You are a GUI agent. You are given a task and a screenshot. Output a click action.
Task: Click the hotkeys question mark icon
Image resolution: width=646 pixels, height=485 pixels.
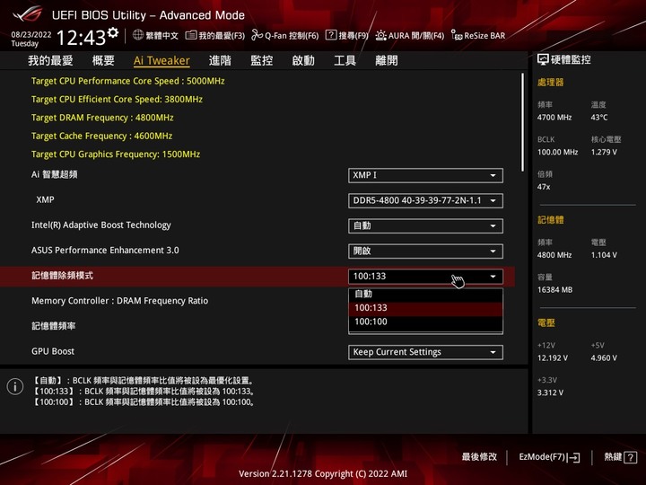point(631,457)
